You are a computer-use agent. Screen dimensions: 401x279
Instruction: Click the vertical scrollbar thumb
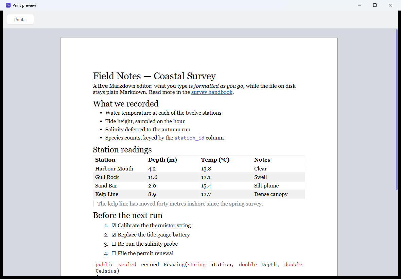coord(397,110)
